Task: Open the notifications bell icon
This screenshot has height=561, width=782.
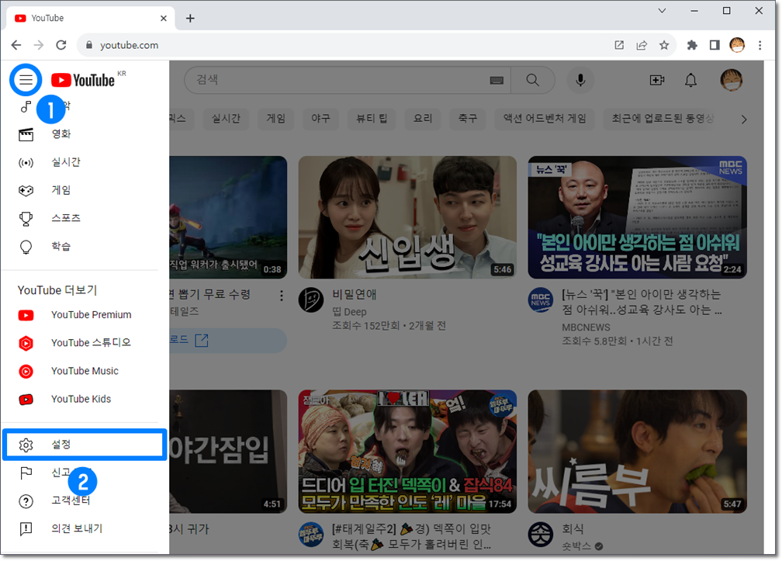Action: click(690, 80)
